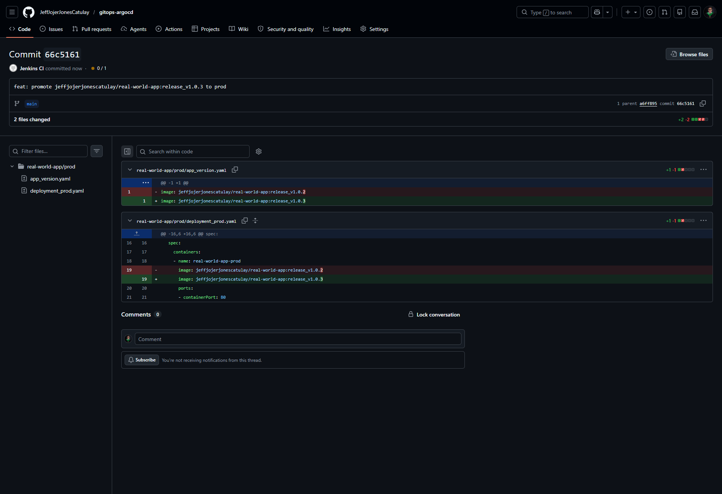The height and width of the screenshot is (494, 722).
Task: View the 0/1 checks status
Action: click(x=99, y=68)
